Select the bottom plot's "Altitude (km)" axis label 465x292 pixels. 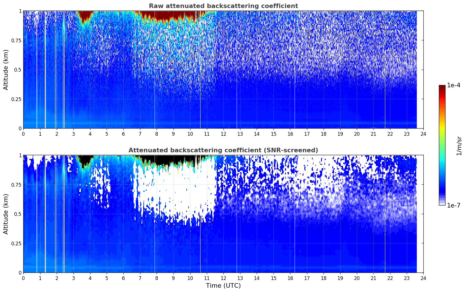pyautogui.click(x=6, y=214)
